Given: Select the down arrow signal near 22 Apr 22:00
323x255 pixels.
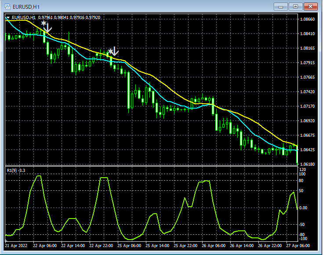Looking at the screenshot, I should pos(115,51).
